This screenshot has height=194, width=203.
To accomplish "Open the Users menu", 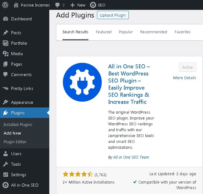I will coord(16,154).
